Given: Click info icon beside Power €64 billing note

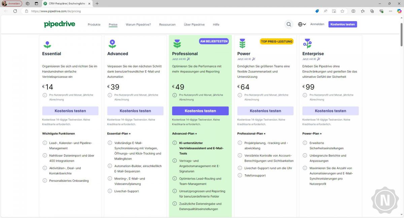Looking at the screenshot, I should coord(240,95).
